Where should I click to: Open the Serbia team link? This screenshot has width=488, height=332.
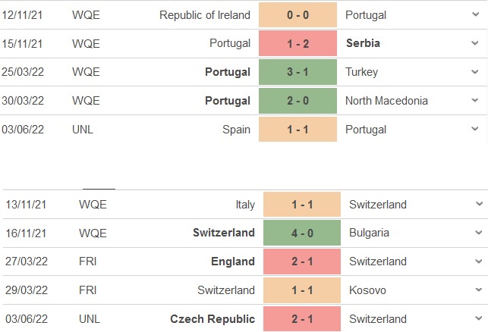(362, 43)
